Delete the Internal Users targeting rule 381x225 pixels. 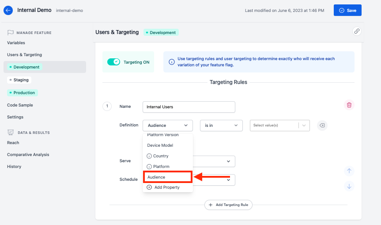tap(349, 105)
